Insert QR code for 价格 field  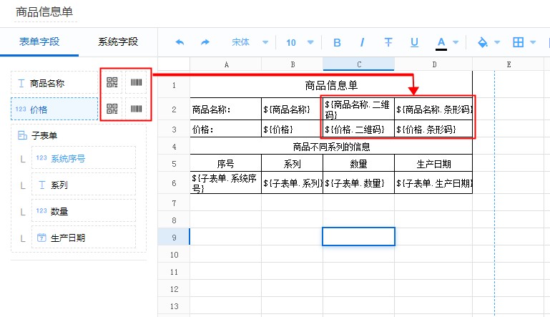(x=112, y=109)
